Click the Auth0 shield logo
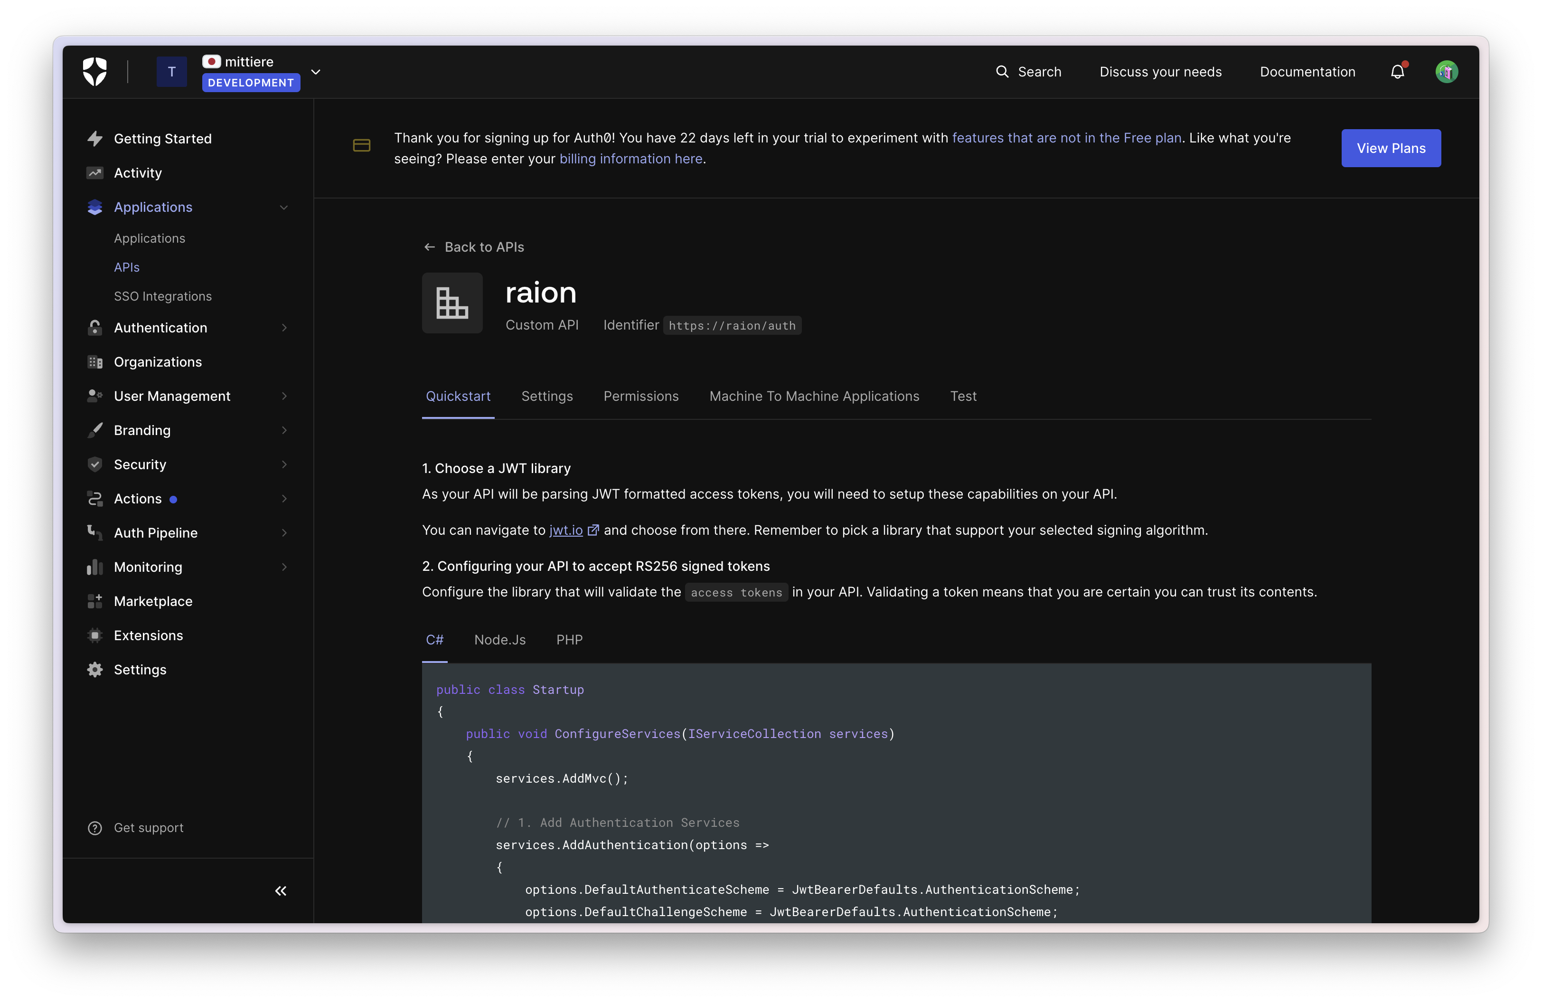 point(94,71)
